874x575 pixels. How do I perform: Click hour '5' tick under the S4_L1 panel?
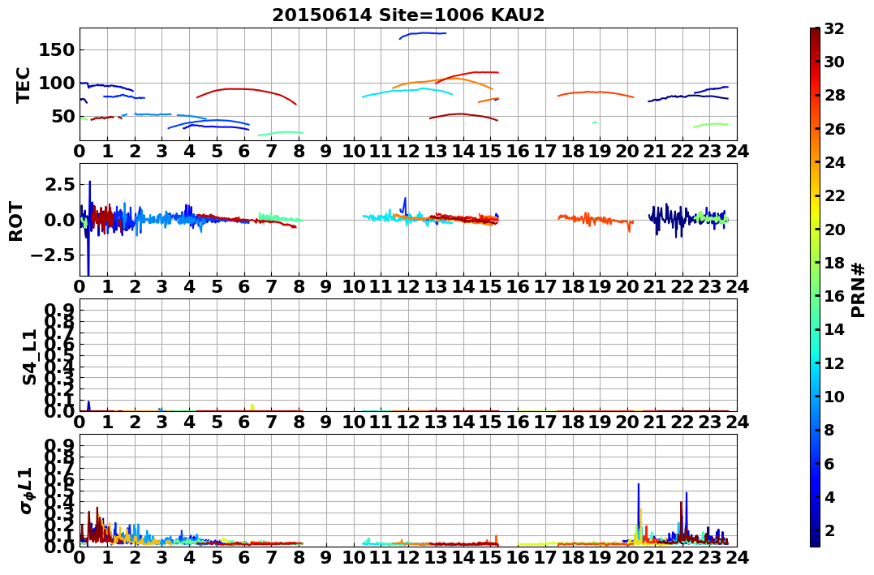pos(217,422)
